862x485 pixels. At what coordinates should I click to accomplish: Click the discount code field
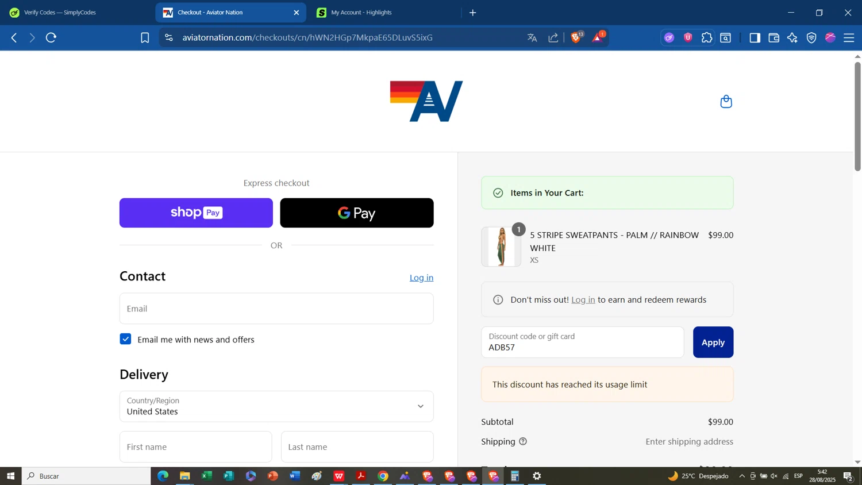pyautogui.click(x=583, y=342)
